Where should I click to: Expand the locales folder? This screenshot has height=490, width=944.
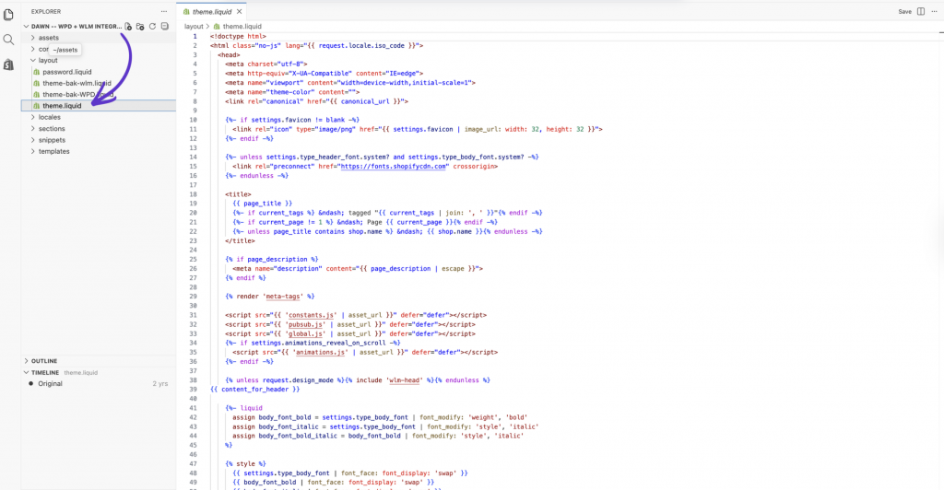coord(33,117)
